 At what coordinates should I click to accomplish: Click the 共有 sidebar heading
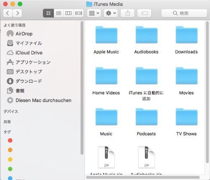[x=7, y=122]
